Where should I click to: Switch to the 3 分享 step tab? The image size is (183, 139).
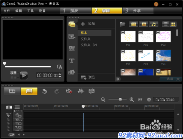138,11
